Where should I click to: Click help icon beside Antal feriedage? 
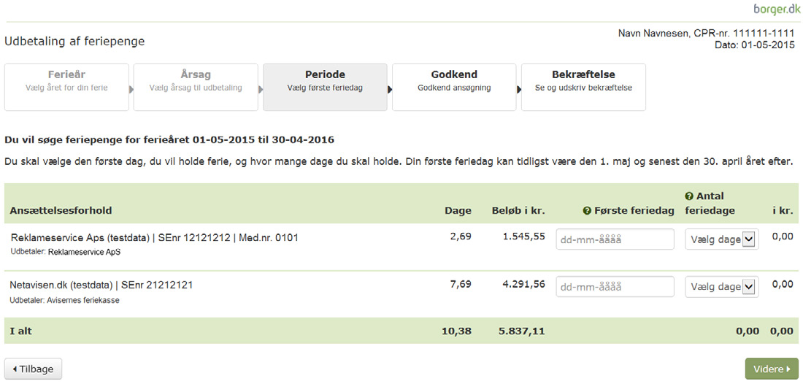pyautogui.click(x=689, y=196)
